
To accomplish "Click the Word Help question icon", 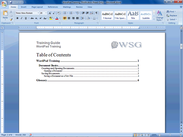I will (x=181, y=7).
